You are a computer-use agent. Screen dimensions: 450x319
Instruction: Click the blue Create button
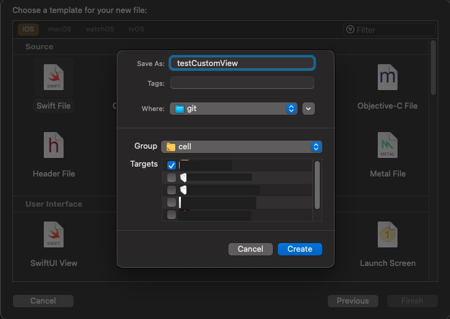pos(299,249)
